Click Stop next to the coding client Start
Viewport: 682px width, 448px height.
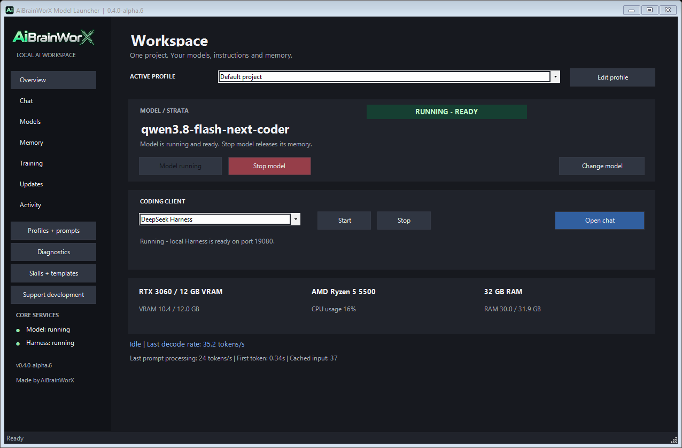[404, 221]
